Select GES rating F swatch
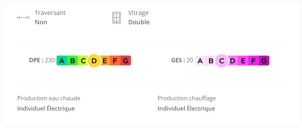 tap(253, 61)
